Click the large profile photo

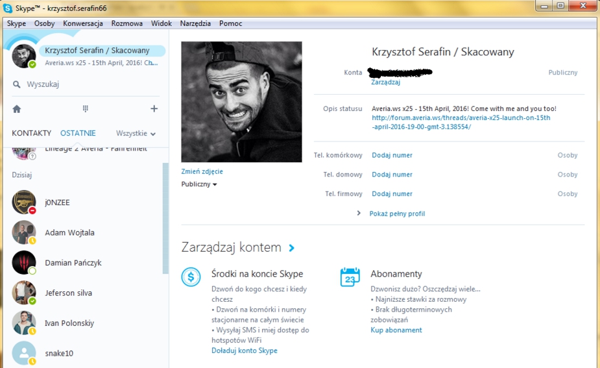click(241, 102)
